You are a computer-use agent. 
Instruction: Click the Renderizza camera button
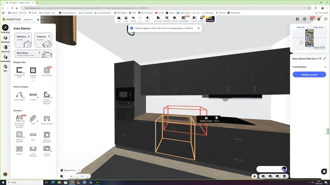[x=210, y=19]
